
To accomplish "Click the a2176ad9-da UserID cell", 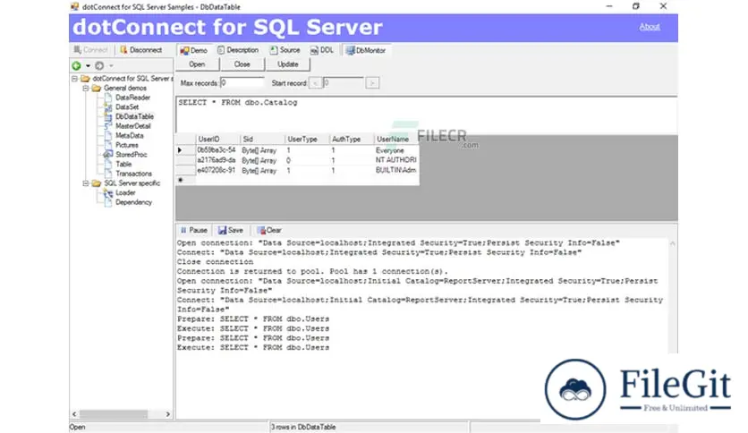I will pos(217,160).
